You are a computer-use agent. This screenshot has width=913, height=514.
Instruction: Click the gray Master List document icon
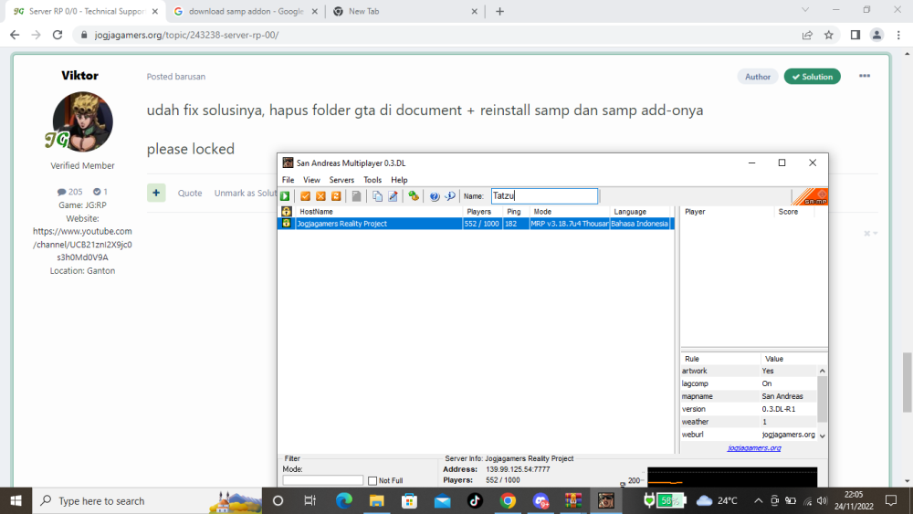(x=356, y=196)
